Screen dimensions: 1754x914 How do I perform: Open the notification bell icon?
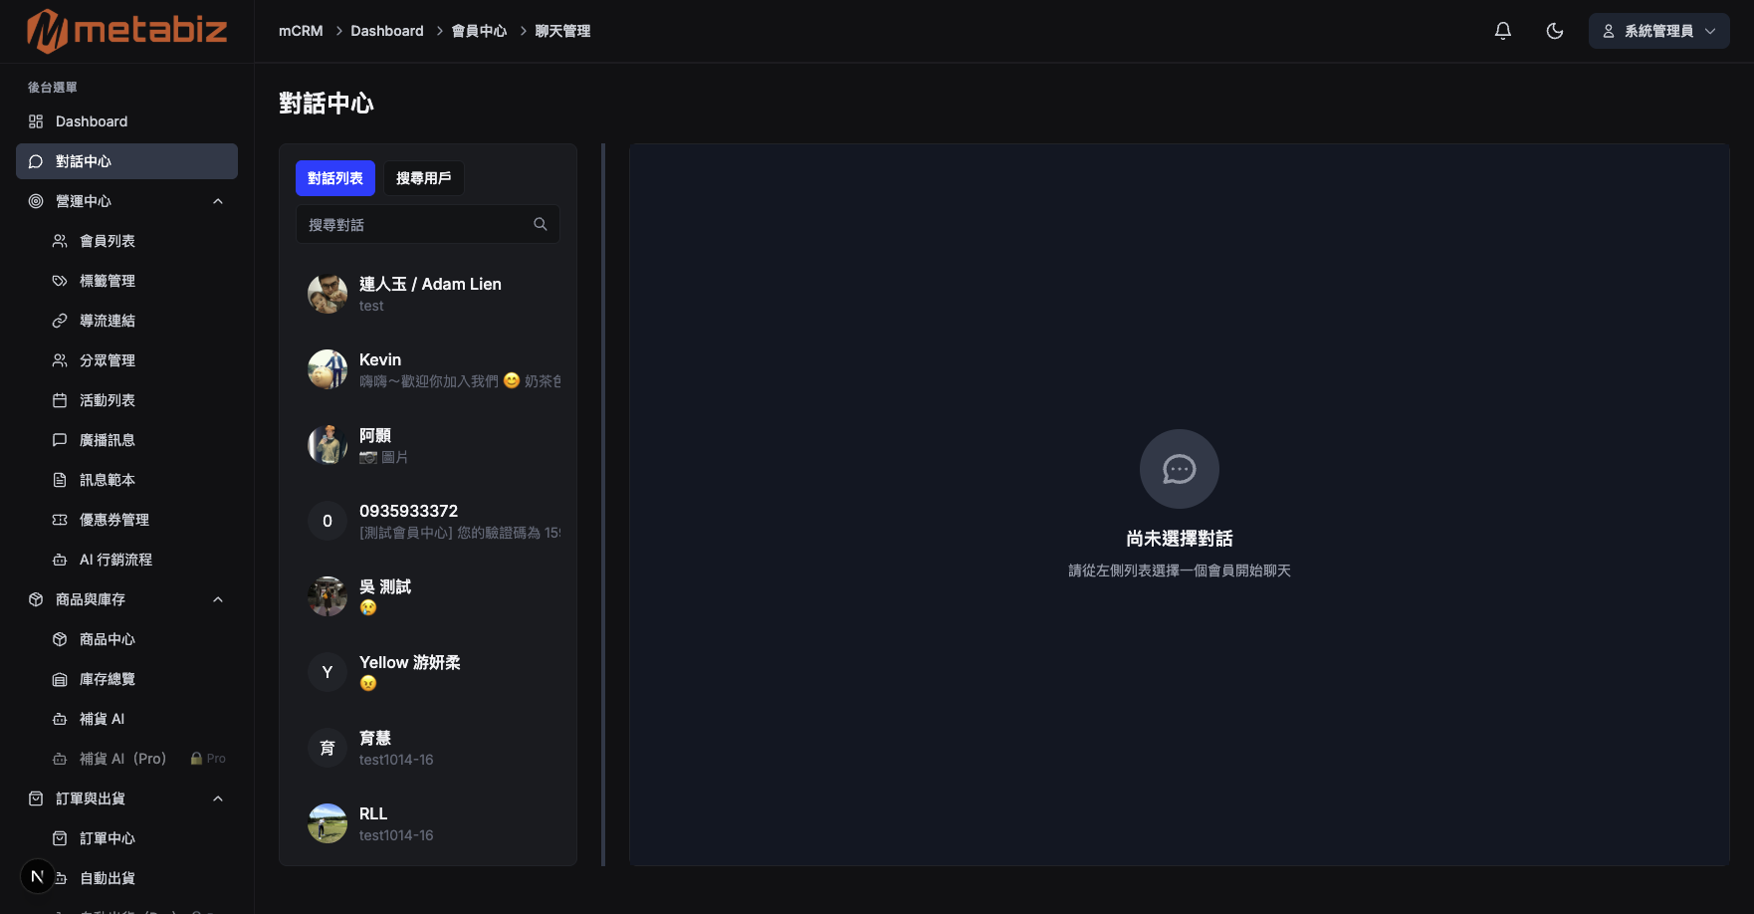1502,31
